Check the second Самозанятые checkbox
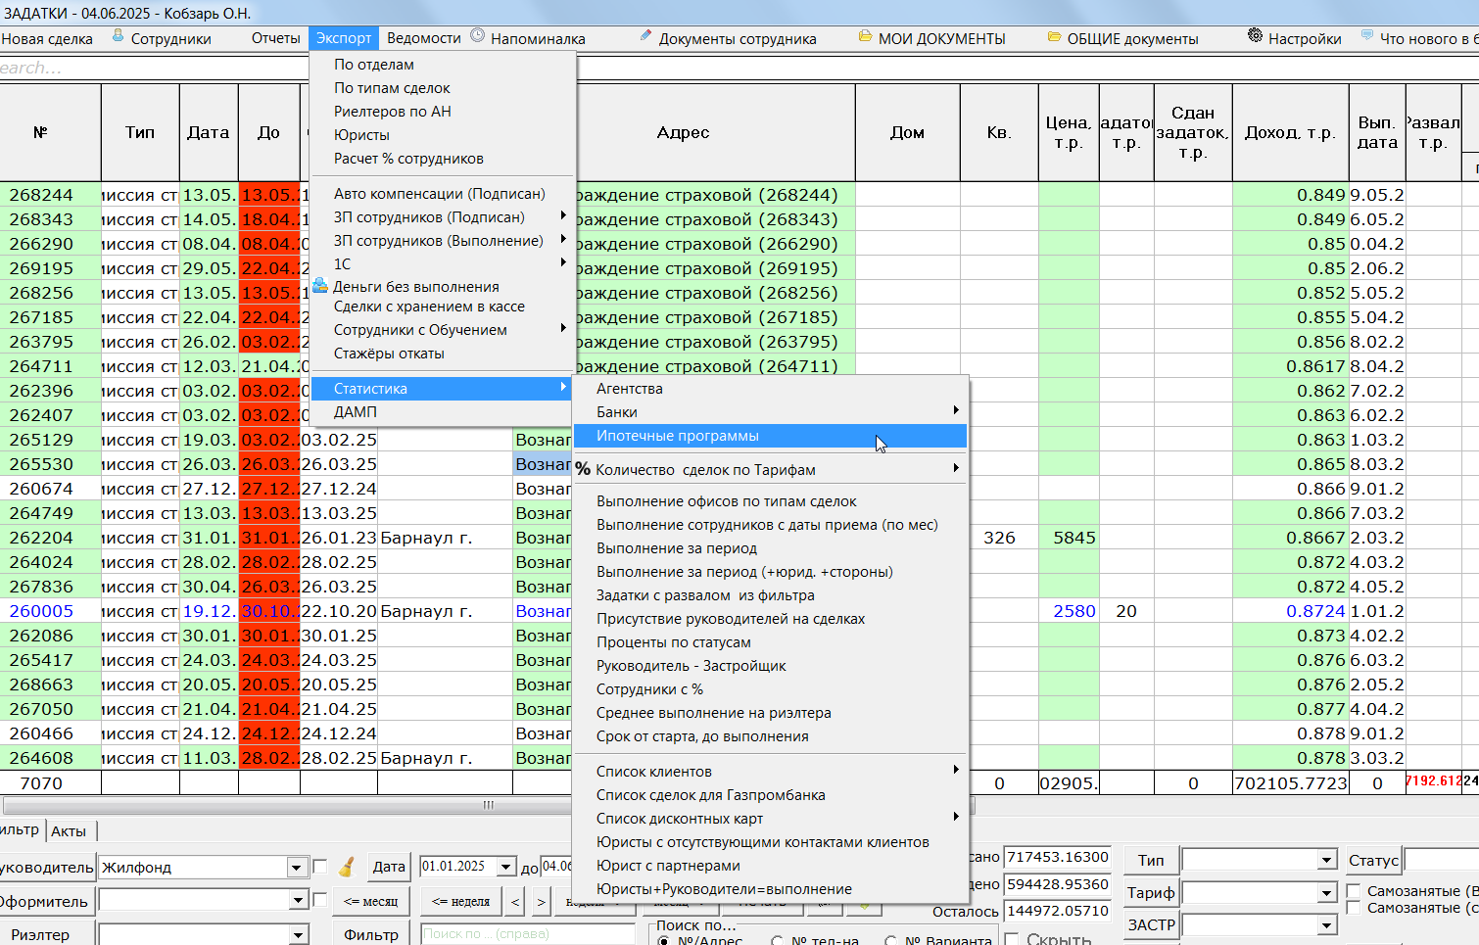1479x945 pixels. 1354,908
